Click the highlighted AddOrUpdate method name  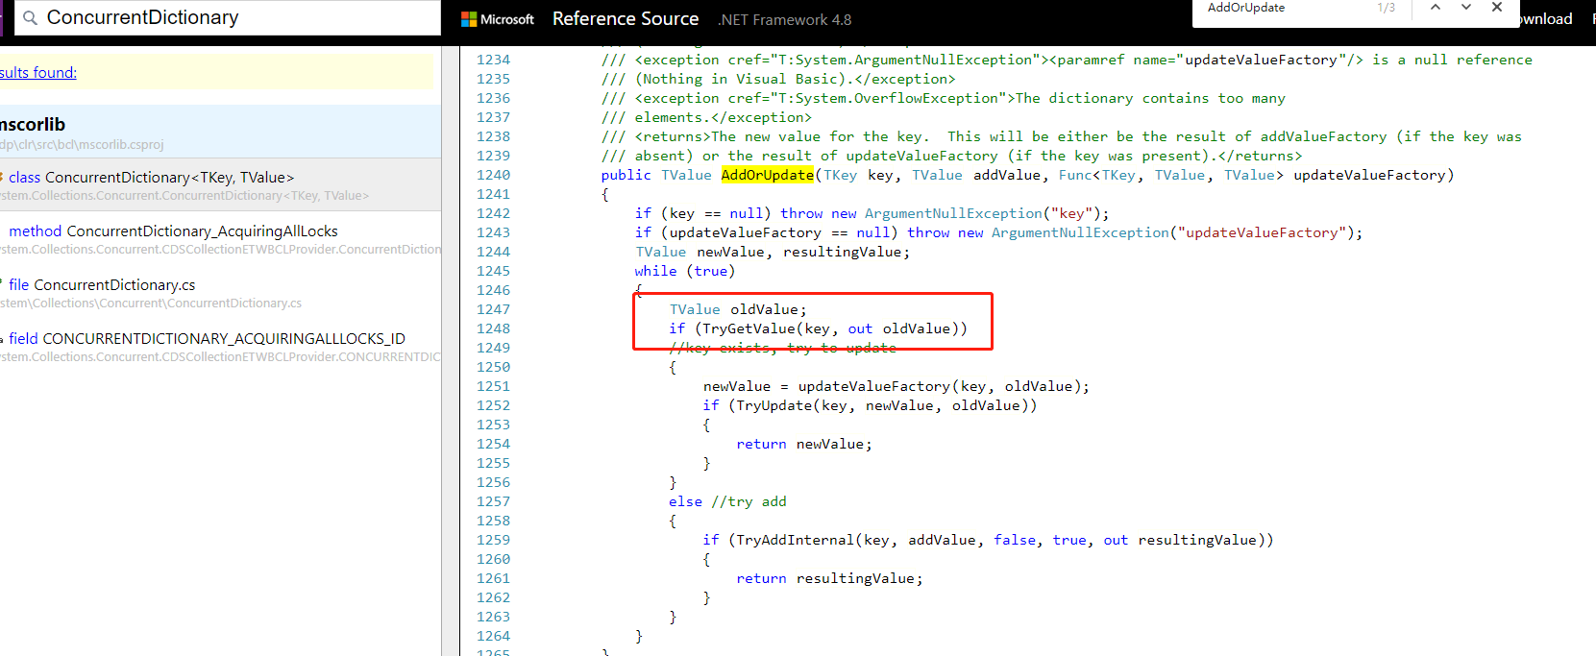[x=768, y=175]
